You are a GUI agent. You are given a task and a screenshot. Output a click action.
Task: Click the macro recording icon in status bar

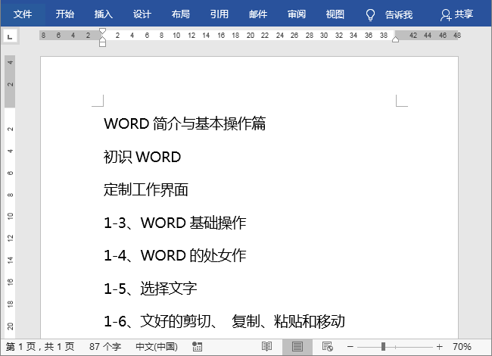(197, 347)
